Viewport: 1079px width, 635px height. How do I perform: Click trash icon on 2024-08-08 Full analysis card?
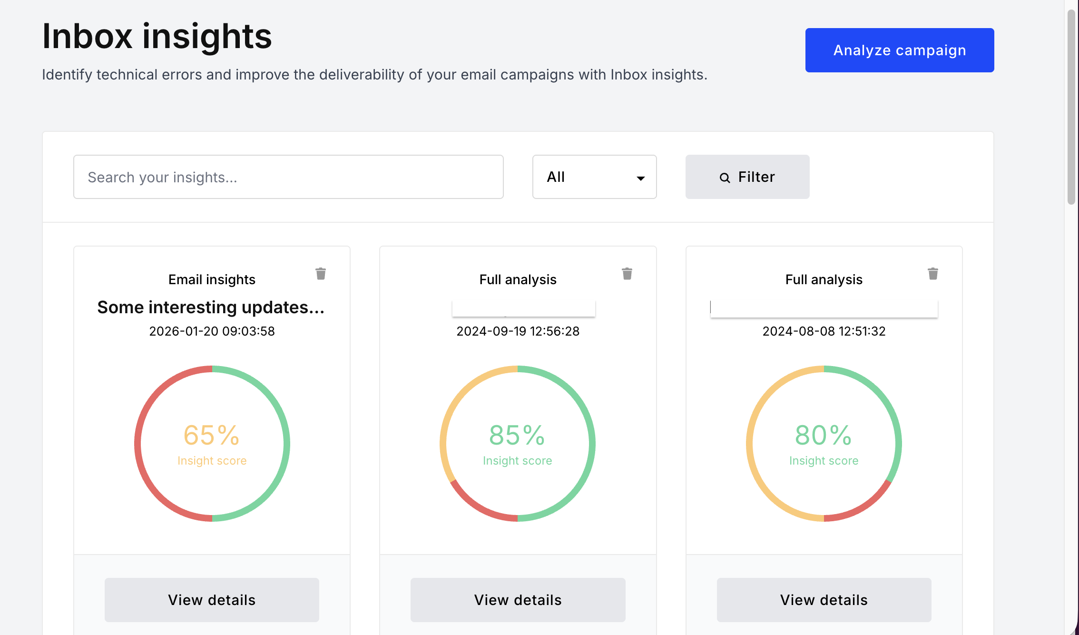click(933, 274)
